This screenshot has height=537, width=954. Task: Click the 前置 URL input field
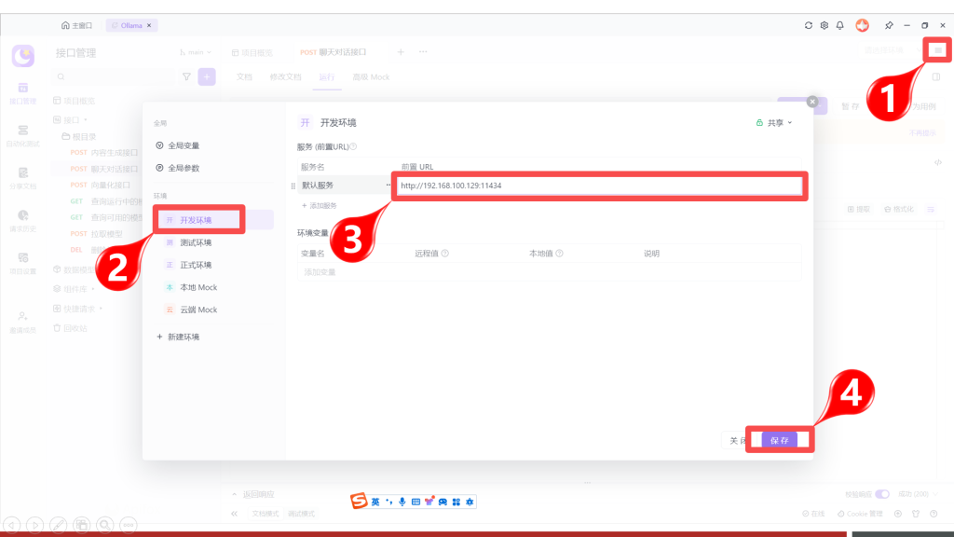click(x=596, y=186)
